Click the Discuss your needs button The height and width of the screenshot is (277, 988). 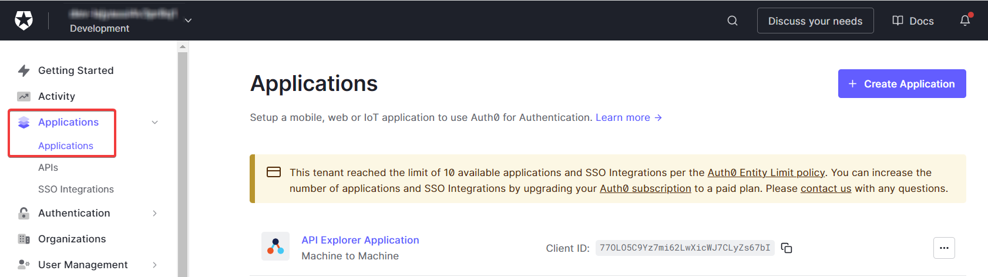815,21
